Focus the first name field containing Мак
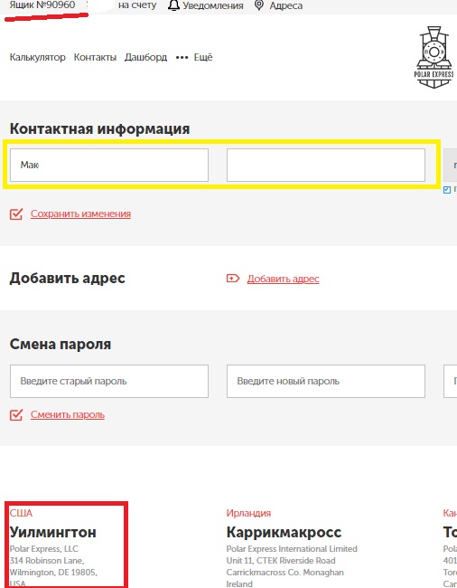This screenshot has height=588, width=457. 109,165
